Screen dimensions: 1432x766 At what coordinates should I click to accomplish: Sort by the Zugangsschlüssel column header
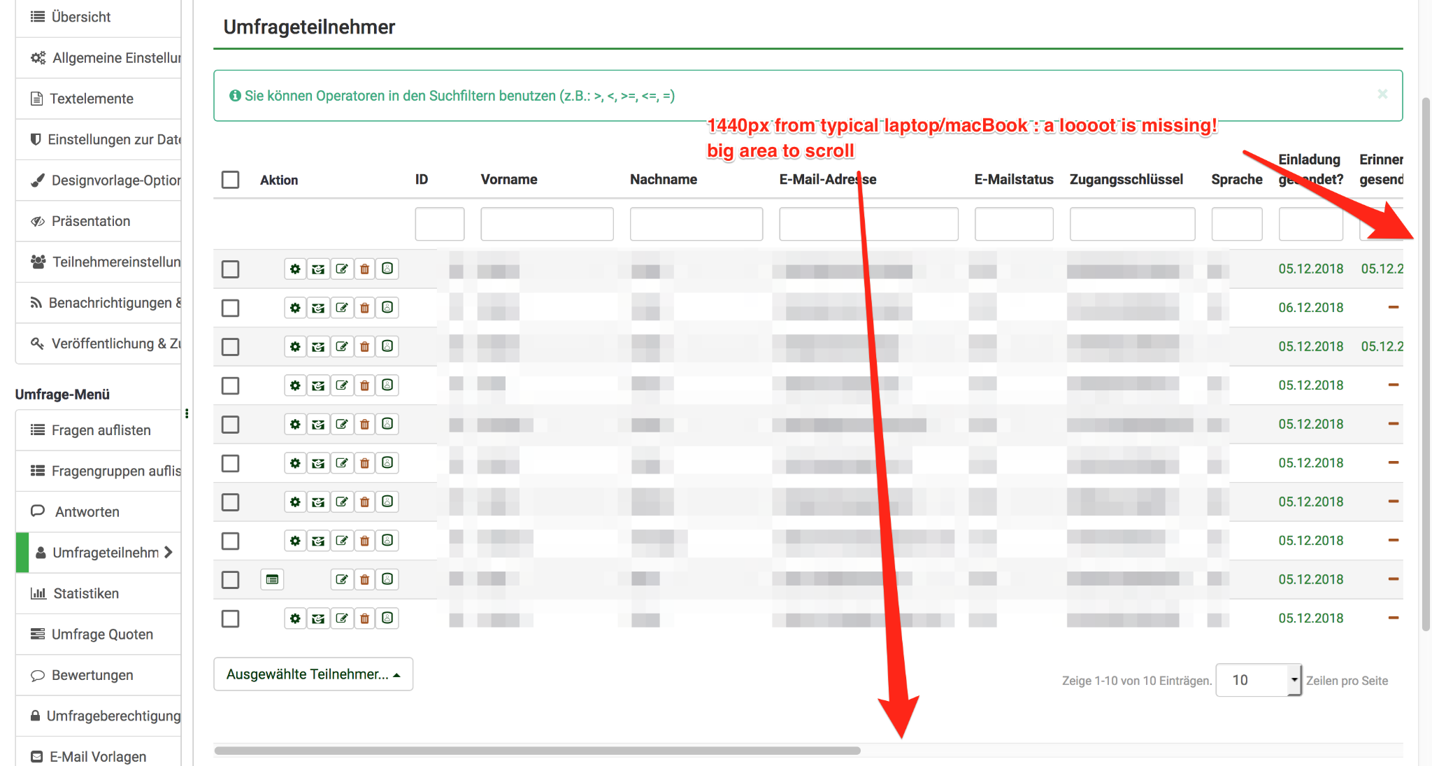(x=1126, y=180)
